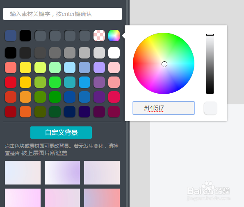The image size is (244, 207).
Task: Click the 自定义背景 custom background button
Action: pos(61,133)
